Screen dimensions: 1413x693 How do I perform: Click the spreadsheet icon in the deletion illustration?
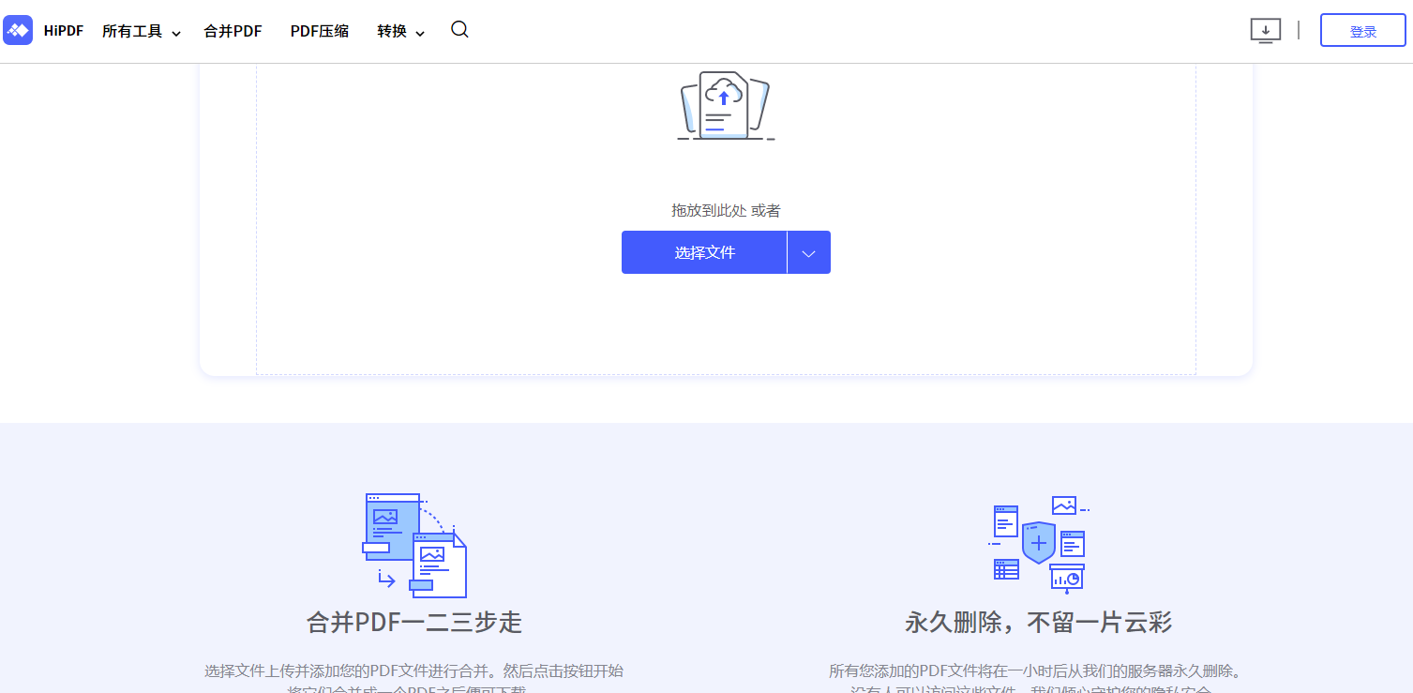click(x=1006, y=568)
